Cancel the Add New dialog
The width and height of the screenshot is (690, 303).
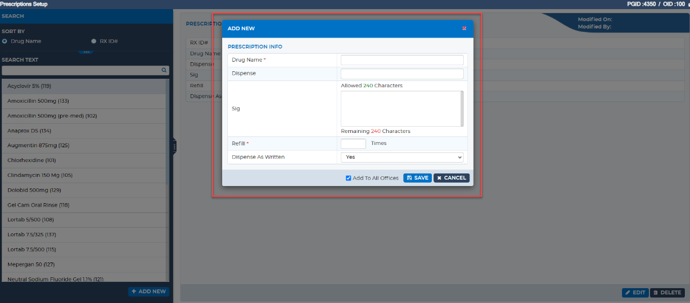[451, 178]
